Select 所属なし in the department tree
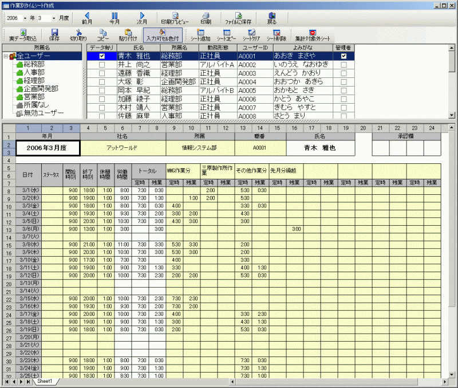 tap(36, 105)
